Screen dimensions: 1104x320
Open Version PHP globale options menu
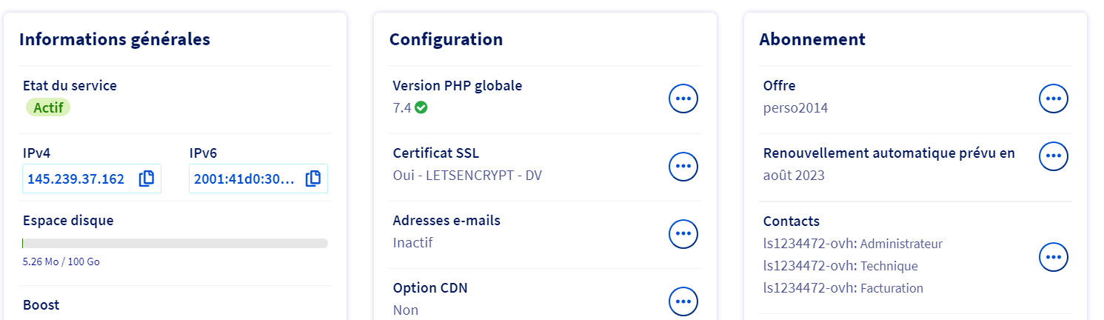click(x=683, y=99)
